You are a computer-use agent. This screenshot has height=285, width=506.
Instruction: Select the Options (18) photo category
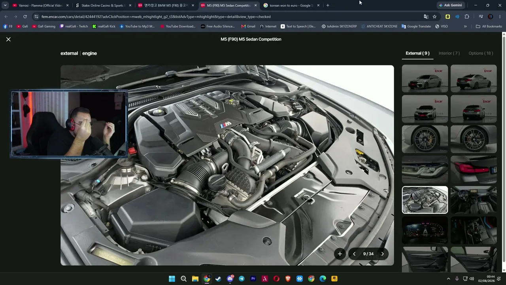tap(481, 53)
